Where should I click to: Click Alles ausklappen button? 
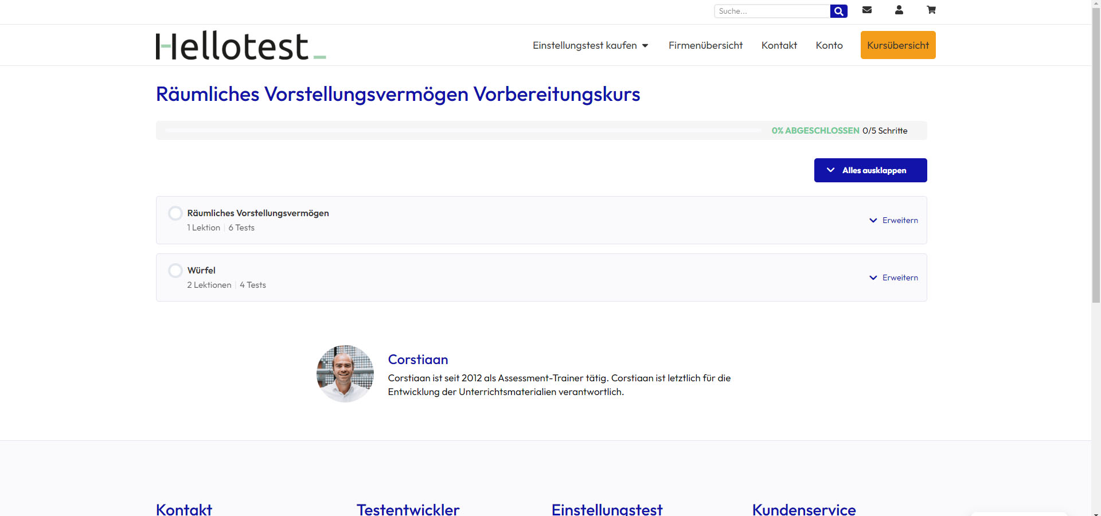click(870, 170)
